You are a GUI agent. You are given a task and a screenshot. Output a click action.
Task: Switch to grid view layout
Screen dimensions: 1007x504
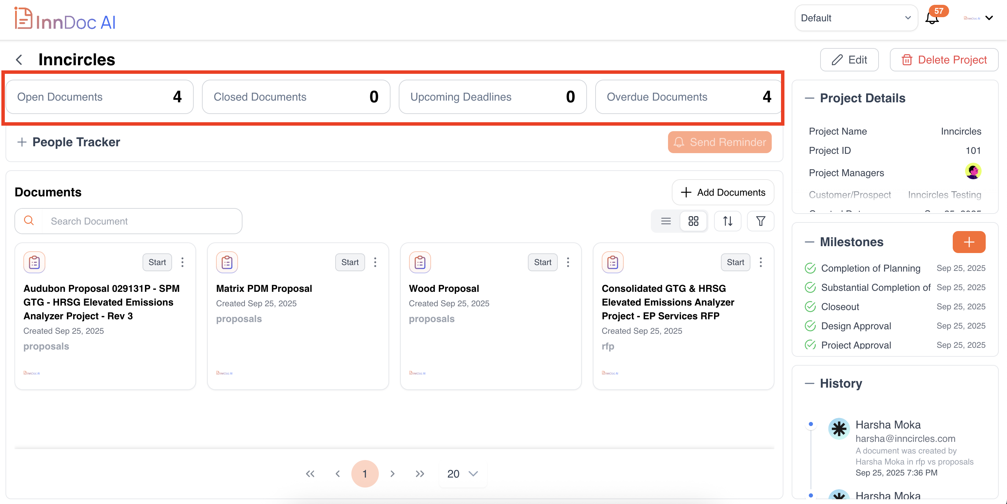[x=693, y=221]
